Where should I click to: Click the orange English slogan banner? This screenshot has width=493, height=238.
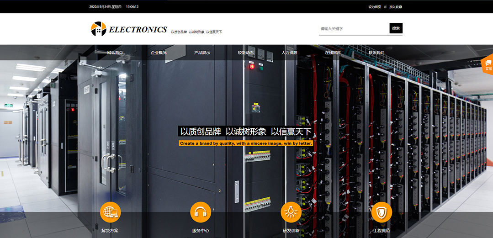[x=246, y=143]
